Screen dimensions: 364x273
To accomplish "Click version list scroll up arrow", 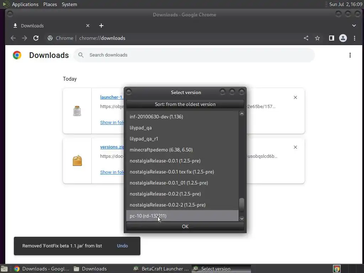I will tap(242, 113).
